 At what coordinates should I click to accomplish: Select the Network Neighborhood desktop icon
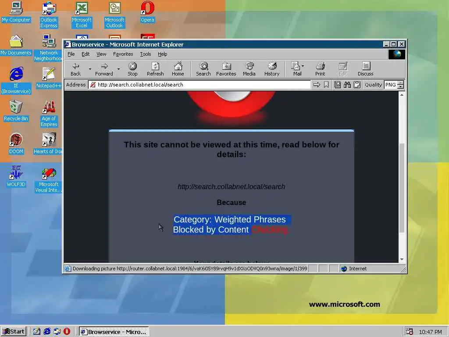(x=49, y=48)
